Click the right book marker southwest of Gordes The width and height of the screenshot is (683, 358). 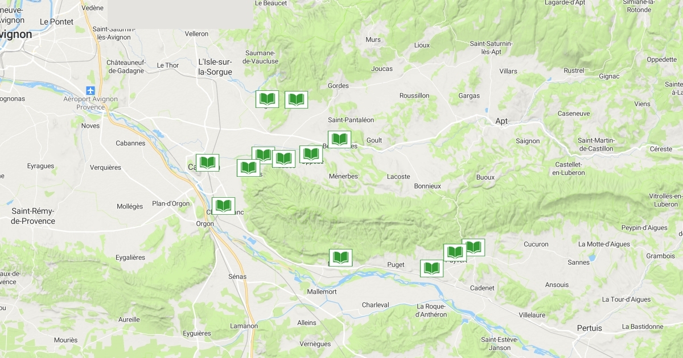(x=296, y=99)
